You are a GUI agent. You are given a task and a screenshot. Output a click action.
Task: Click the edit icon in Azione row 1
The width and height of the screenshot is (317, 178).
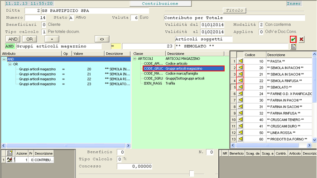[x=10, y=160]
